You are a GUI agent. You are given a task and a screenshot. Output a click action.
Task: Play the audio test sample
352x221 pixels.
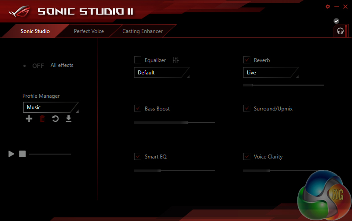point(11,154)
